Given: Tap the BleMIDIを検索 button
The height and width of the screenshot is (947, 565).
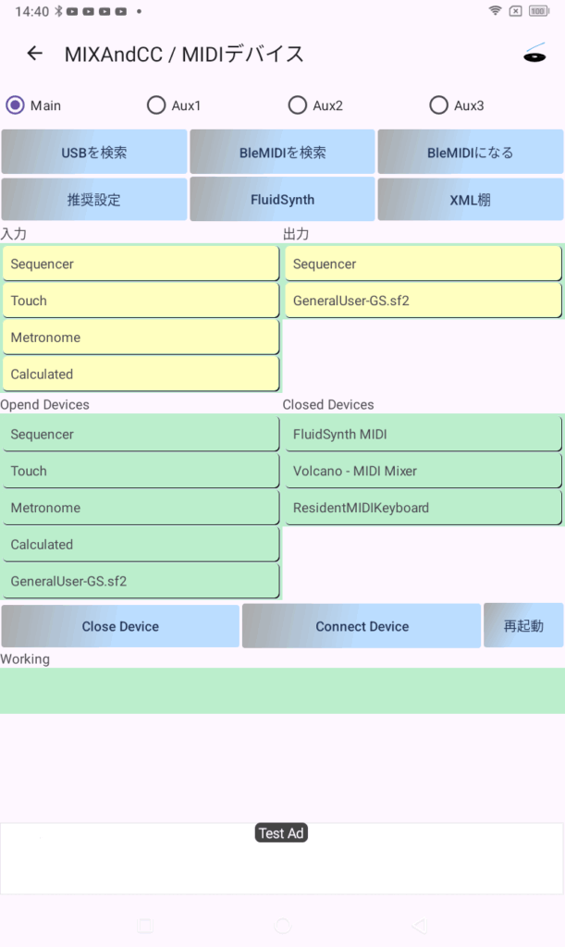Looking at the screenshot, I should 282,153.
